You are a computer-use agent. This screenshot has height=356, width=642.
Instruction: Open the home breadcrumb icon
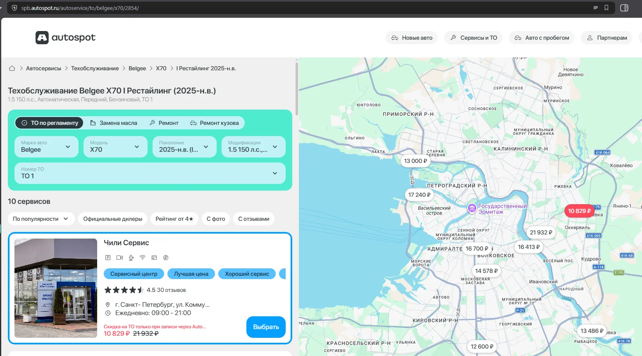point(12,68)
